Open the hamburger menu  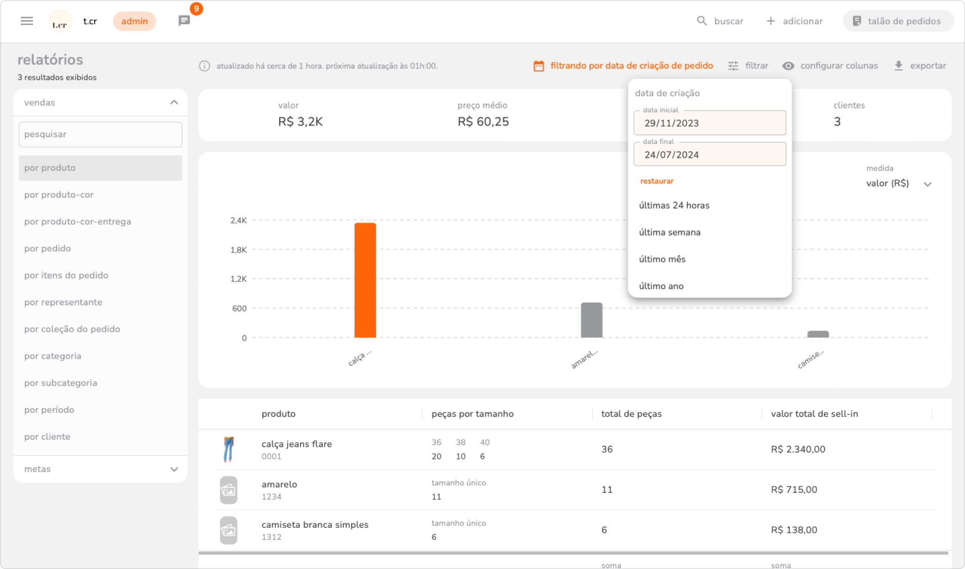pyautogui.click(x=27, y=21)
